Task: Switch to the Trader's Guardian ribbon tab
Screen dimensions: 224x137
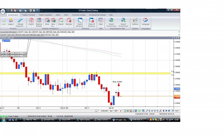Action: [45, 15]
